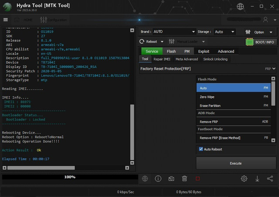Click the green chip icon beside BOOT/INFO
This screenshot has height=197, width=279.
249,42
